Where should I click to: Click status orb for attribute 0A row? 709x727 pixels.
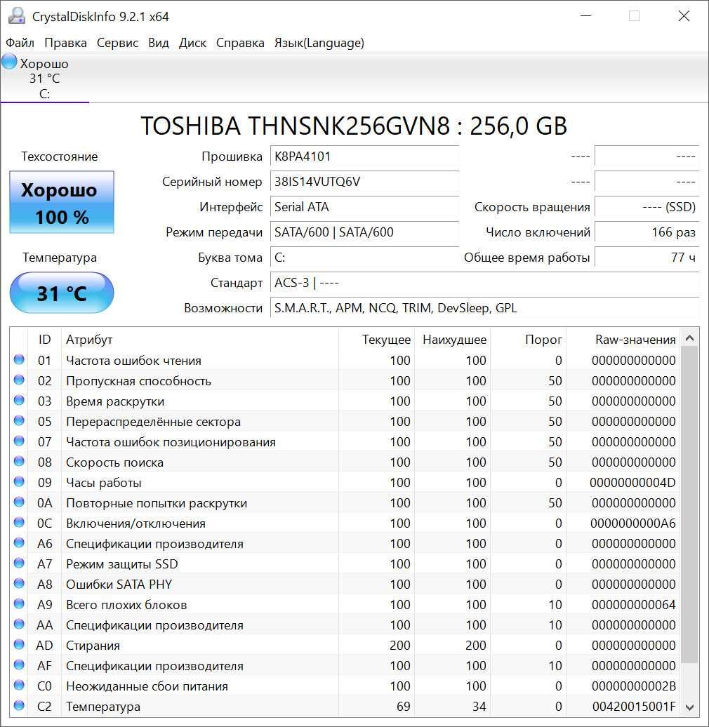[x=19, y=502]
